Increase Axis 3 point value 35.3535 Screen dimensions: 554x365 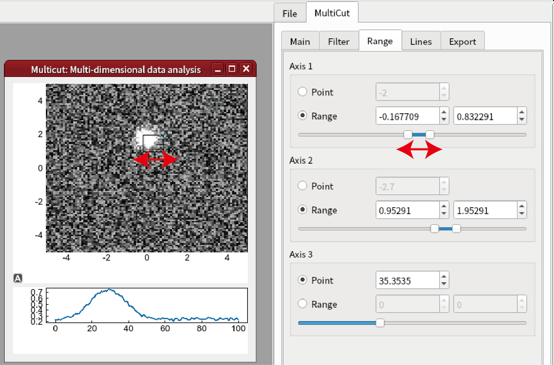coord(444,276)
